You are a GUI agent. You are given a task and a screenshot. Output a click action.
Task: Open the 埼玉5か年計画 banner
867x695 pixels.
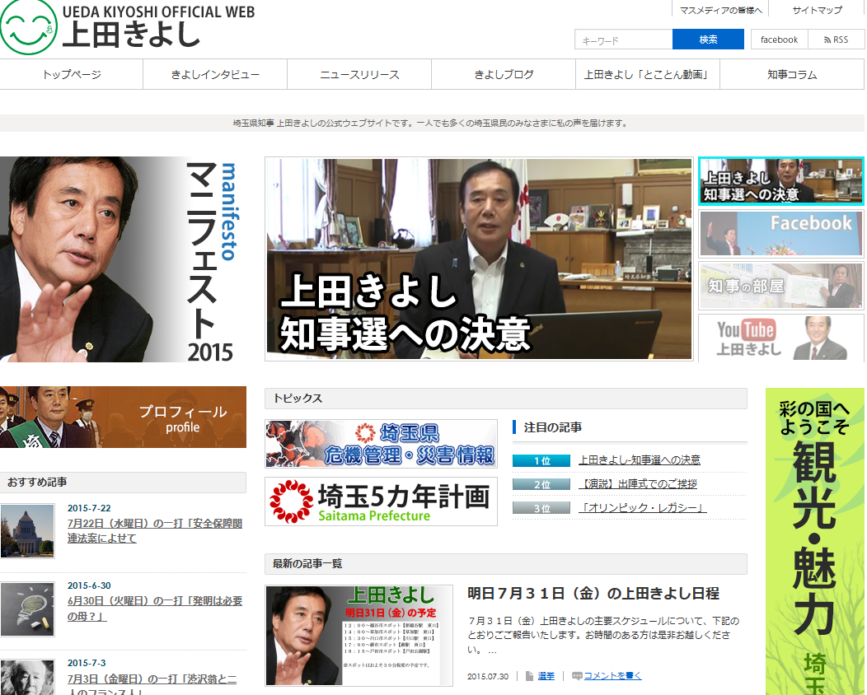pyautogui.click(x=381, y=501)
